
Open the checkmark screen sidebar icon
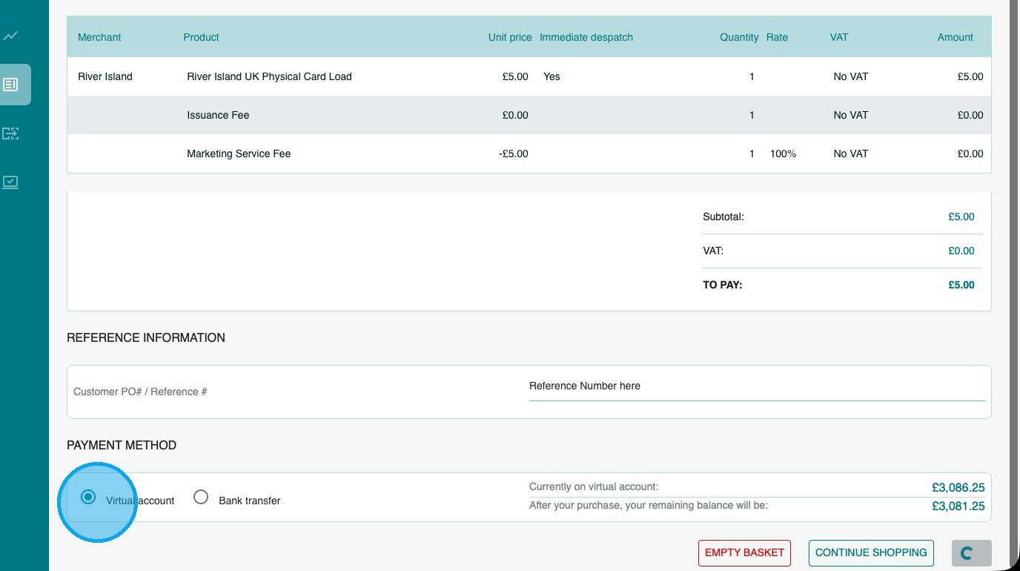10,182
